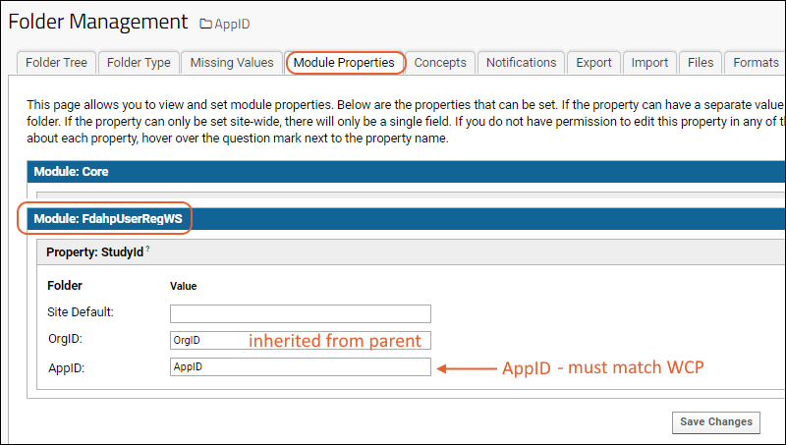Focus the OrgID value field

[x=300, y=340]
